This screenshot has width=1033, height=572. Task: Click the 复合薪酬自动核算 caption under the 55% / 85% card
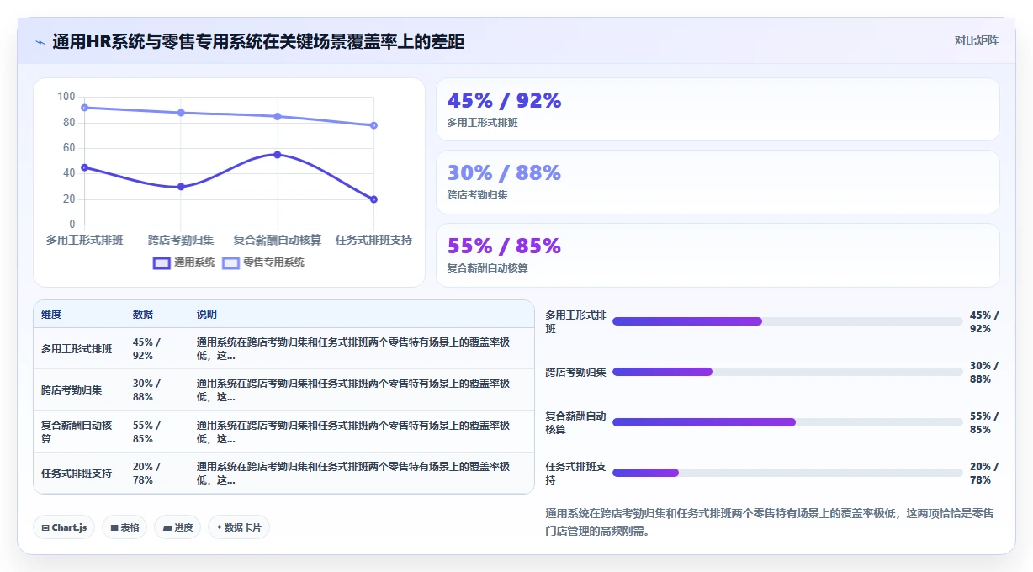(x=487, y=268)
